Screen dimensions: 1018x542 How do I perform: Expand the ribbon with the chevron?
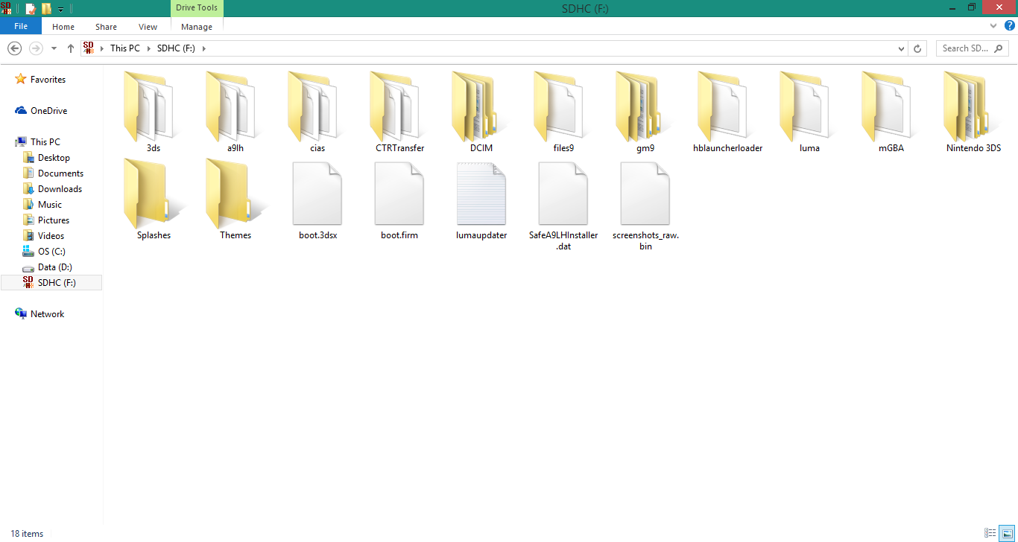click(x=993, y=27)
